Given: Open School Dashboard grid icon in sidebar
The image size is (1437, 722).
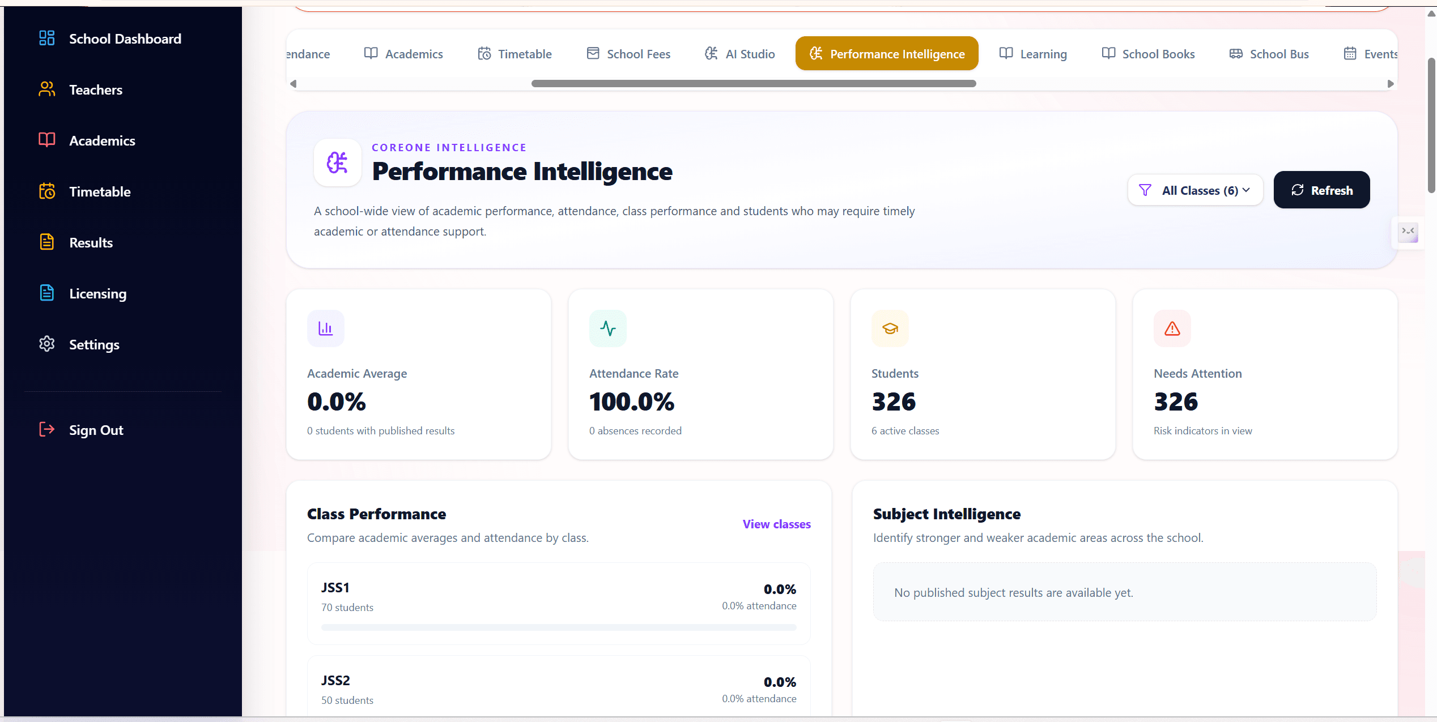Looking at the screenshot, I should coord(46,38).
